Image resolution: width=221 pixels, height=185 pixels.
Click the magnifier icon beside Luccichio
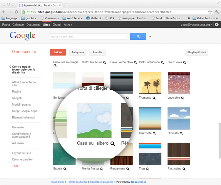coord(183,98)
